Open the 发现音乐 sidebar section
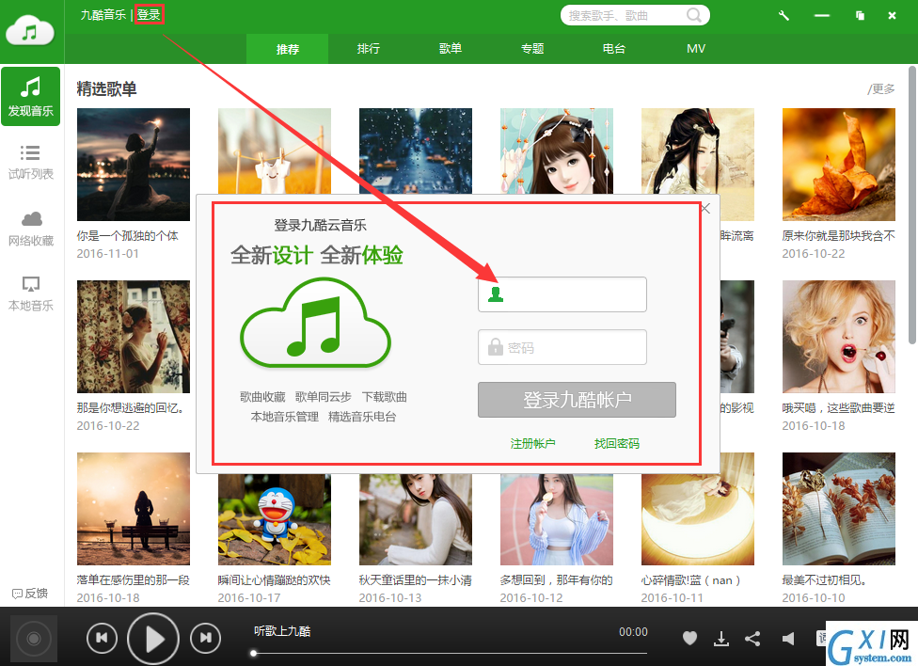The height and width of the screenshot is (666, 918). tap(31, 96)
